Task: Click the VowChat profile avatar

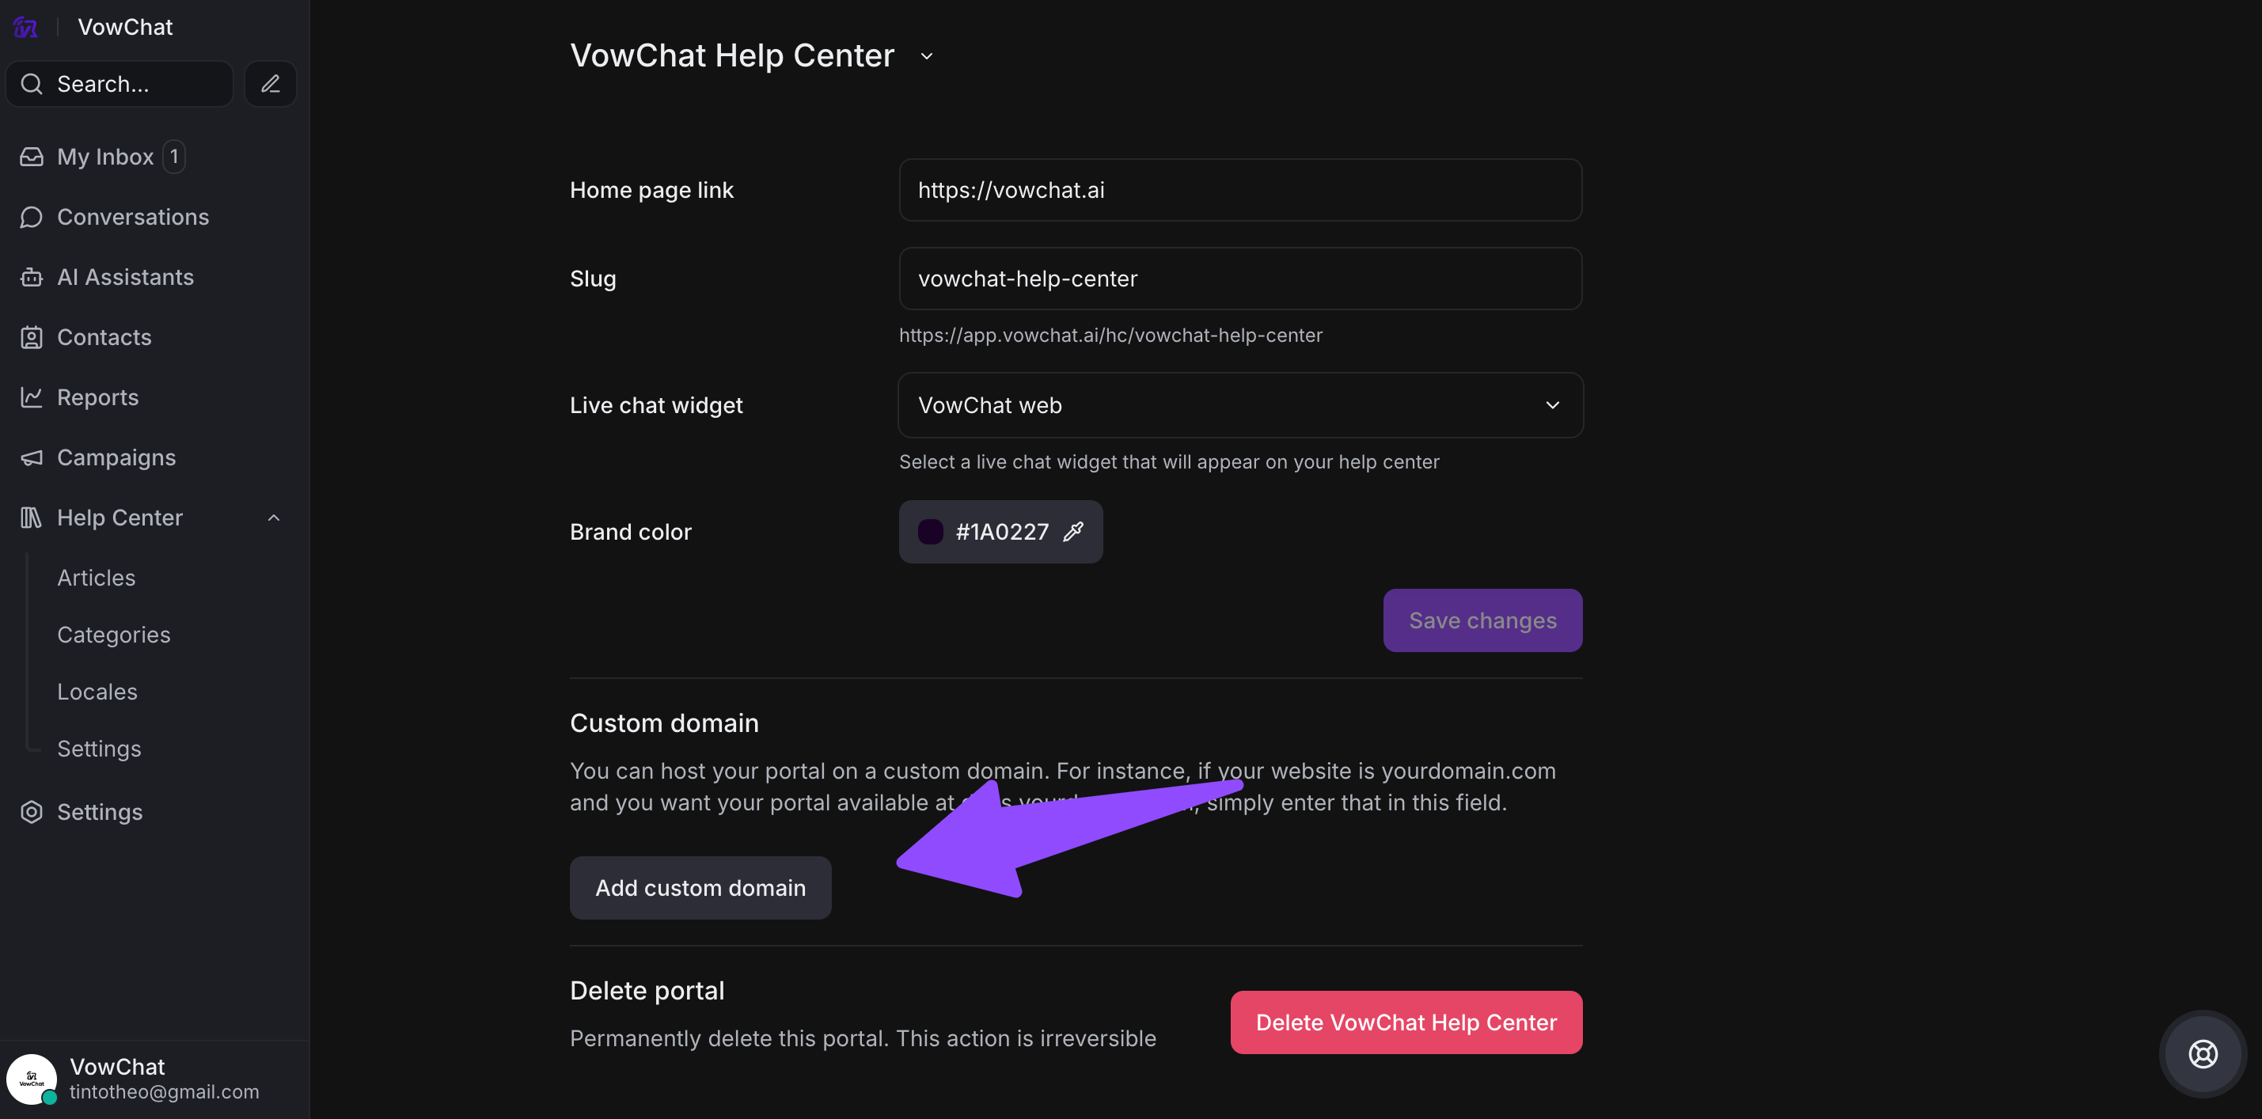Action: pos(32,1078)
